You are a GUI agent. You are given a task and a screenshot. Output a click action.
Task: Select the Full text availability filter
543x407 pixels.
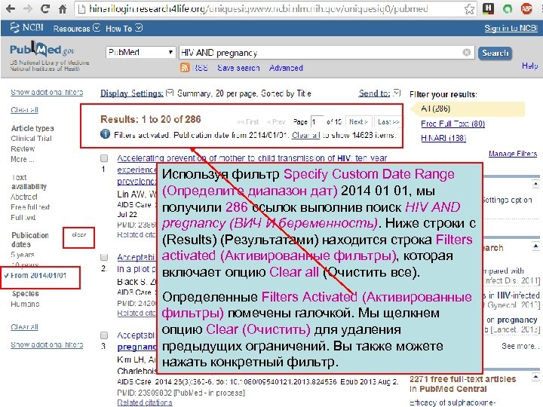tap(23, 217)
